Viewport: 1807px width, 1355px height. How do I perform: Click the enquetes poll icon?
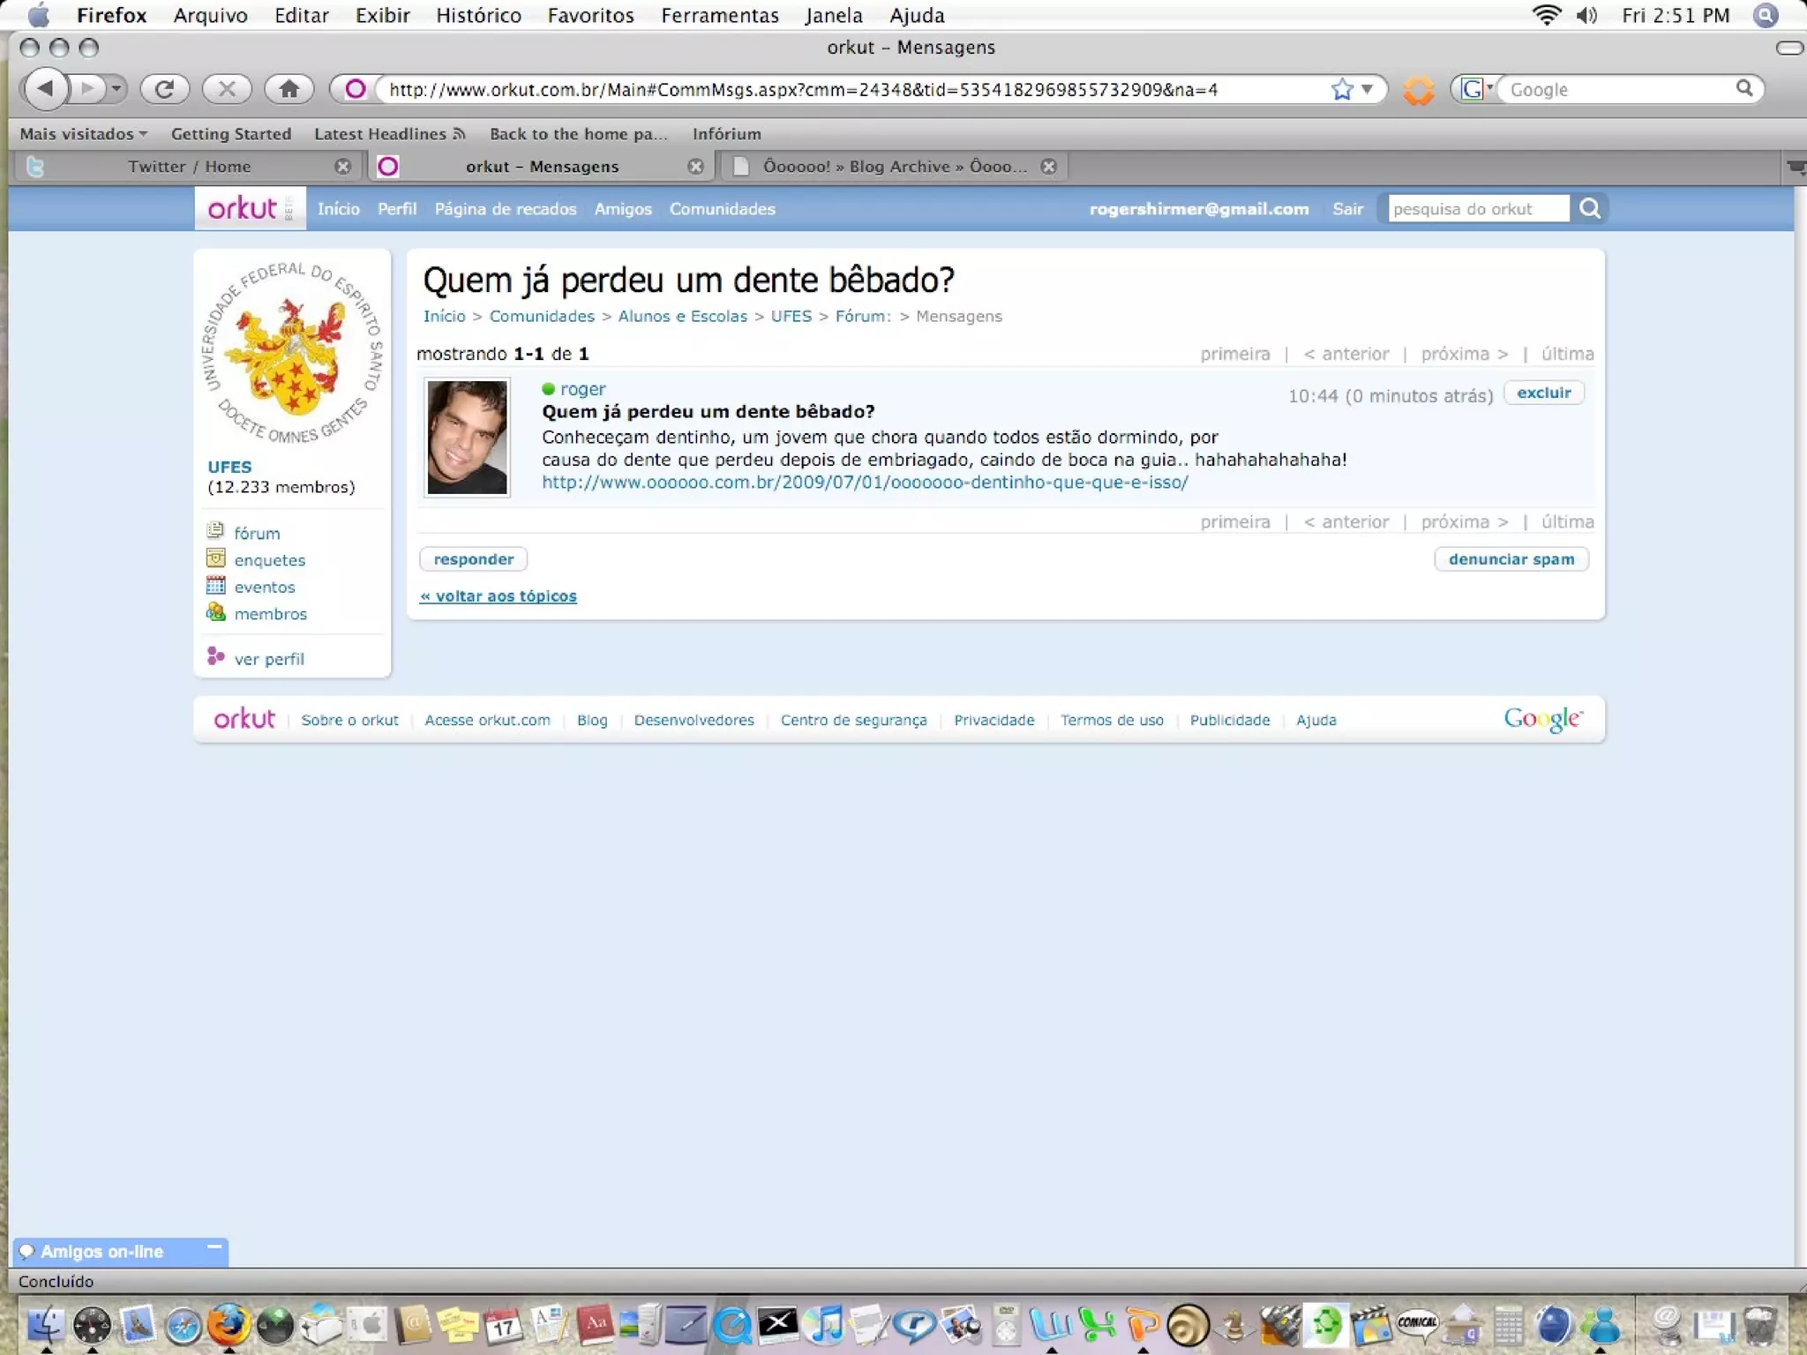tap(215, 558)
